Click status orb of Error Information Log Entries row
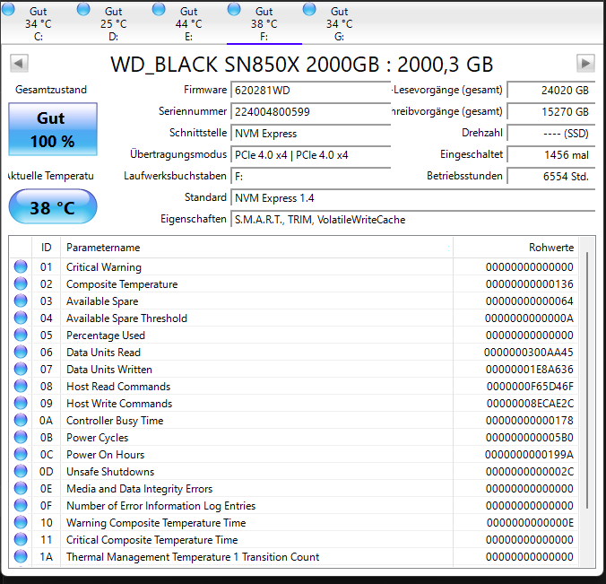 21,505
